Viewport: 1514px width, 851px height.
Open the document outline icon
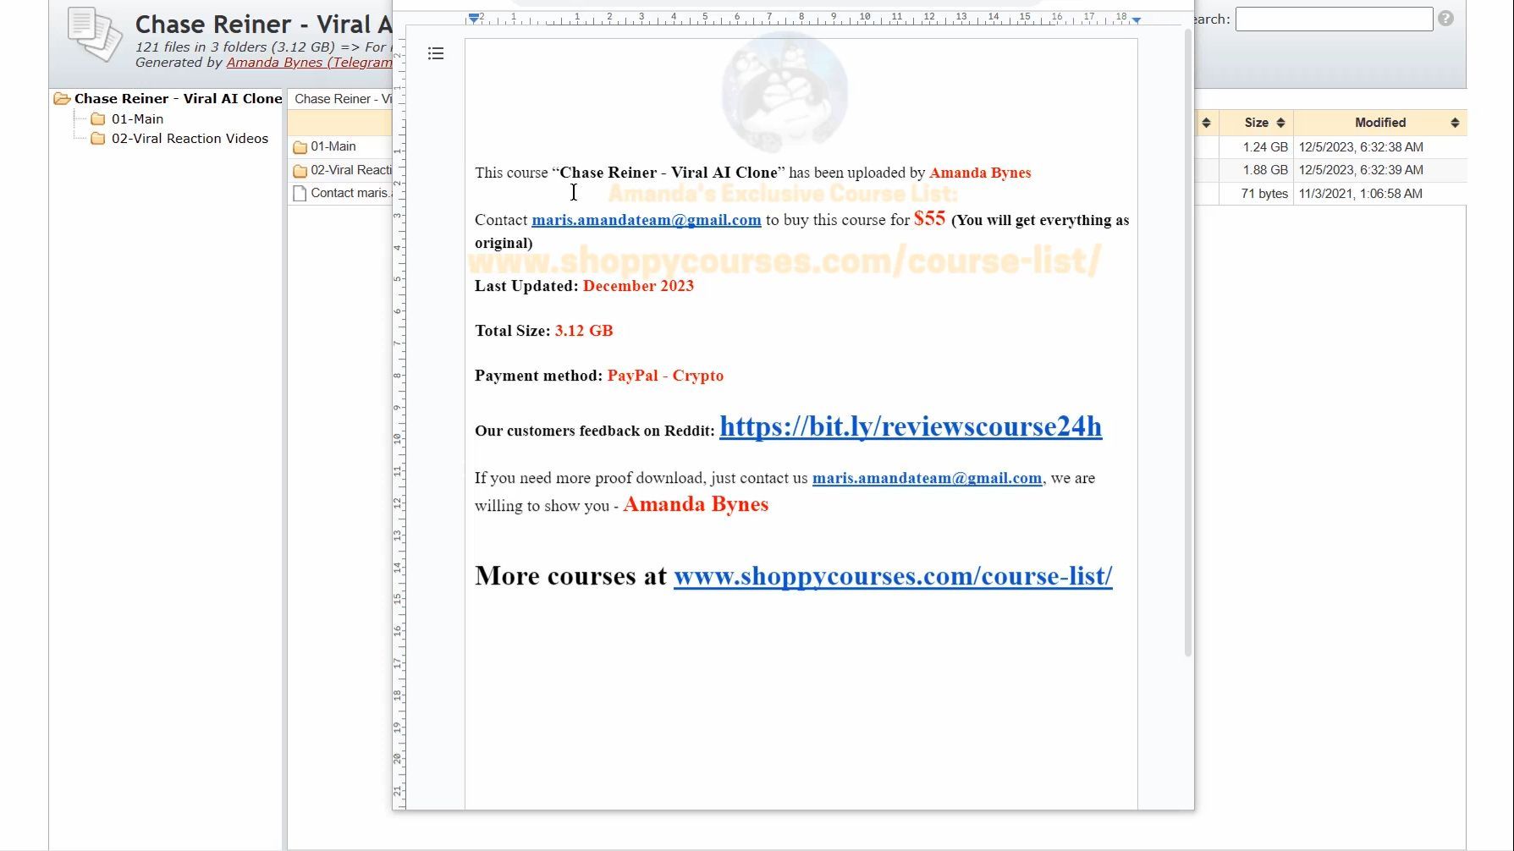[436, 54]
